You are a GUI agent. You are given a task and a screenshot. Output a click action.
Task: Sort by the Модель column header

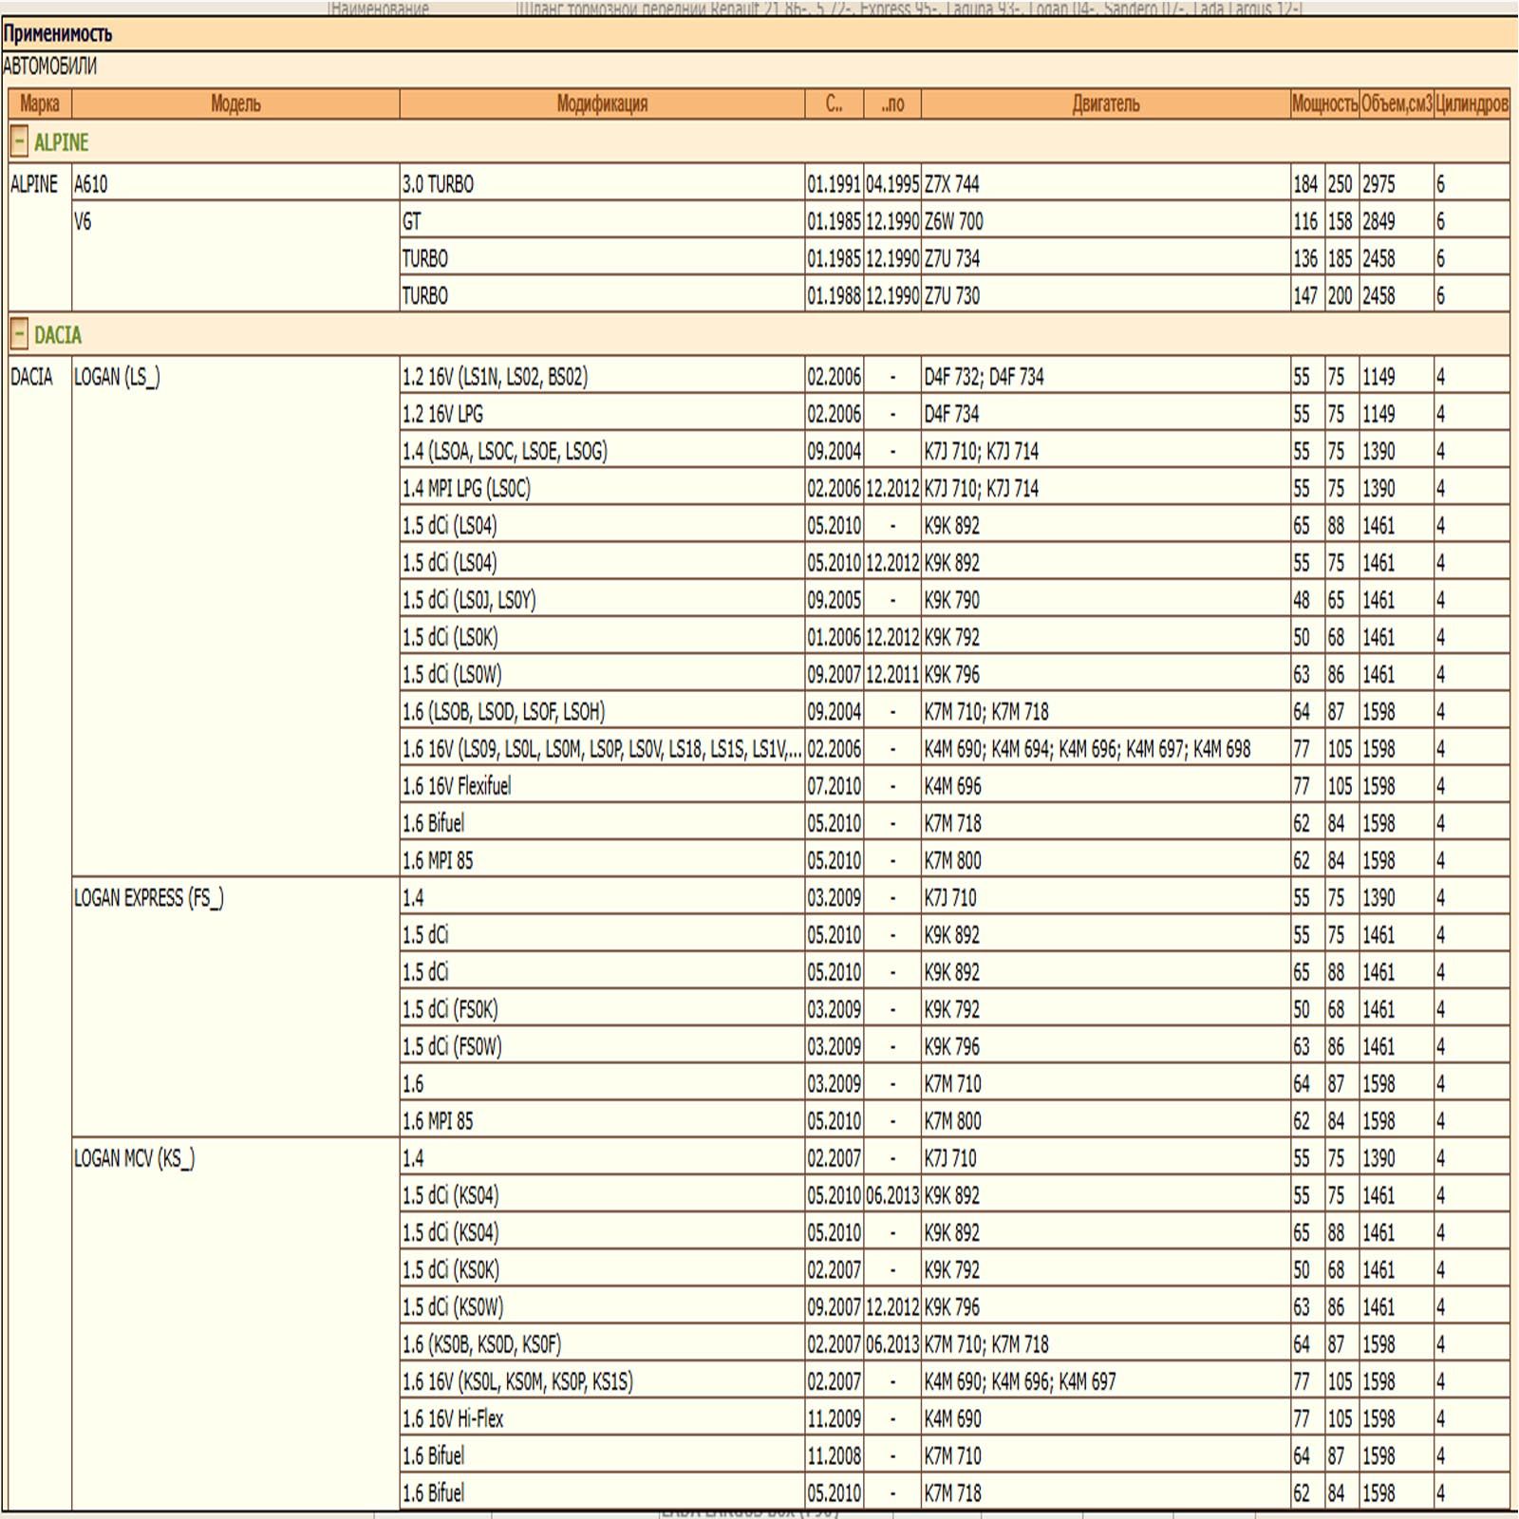click(235, 103)
